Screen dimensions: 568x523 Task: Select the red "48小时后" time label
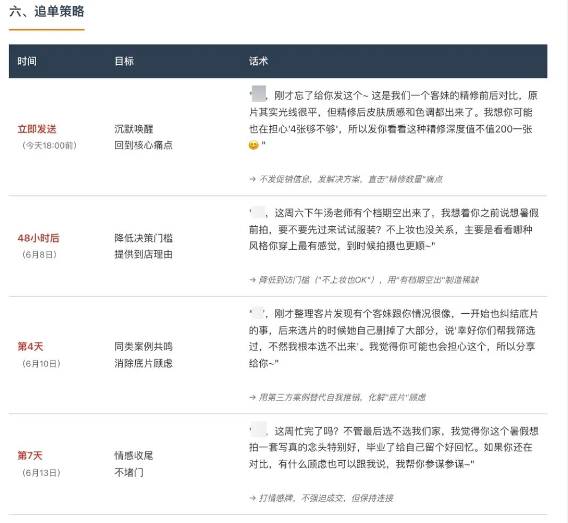point(38,238)
